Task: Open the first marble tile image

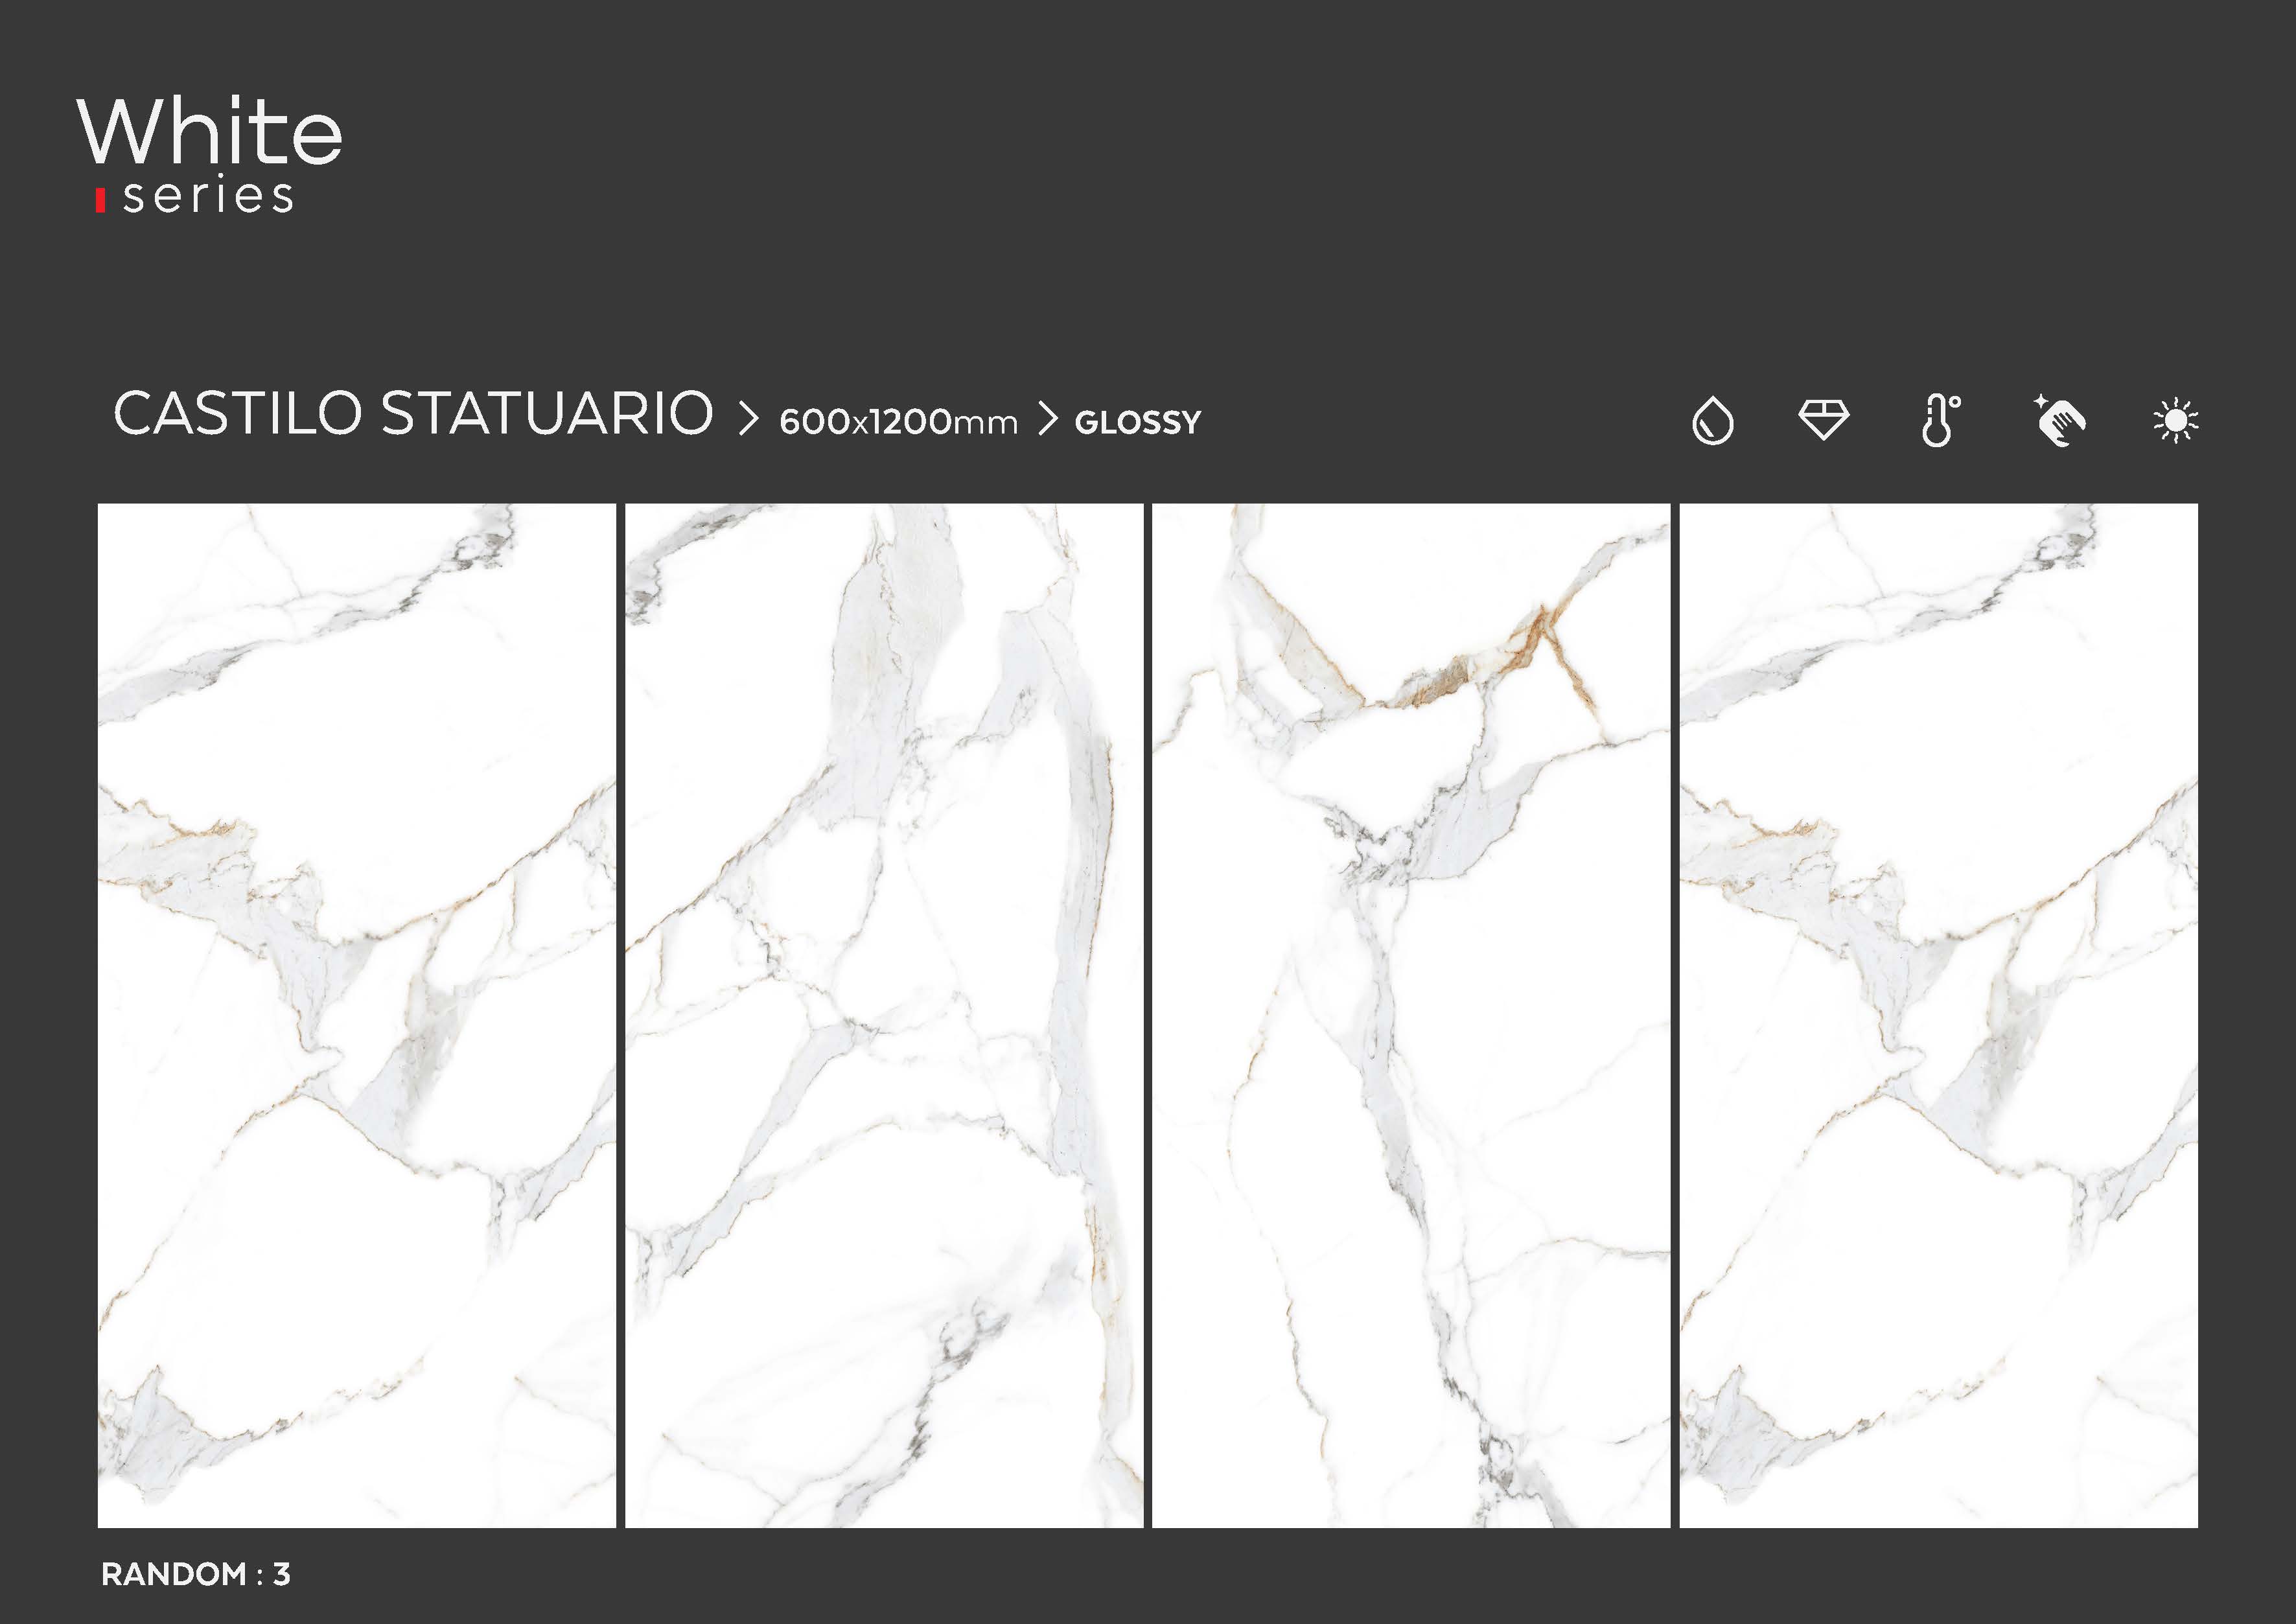Action: (356, 1014)
